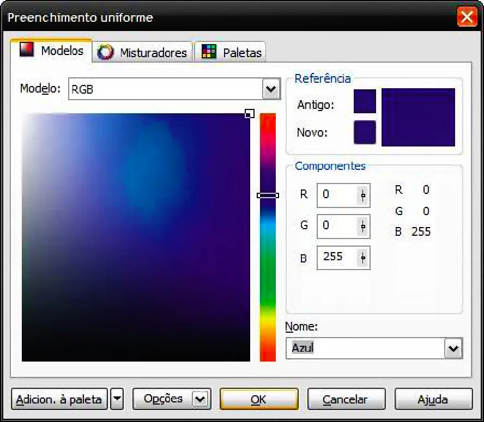Click the Misturadores color wheel icon
The image size is (484, 422).
coord(105,52)
